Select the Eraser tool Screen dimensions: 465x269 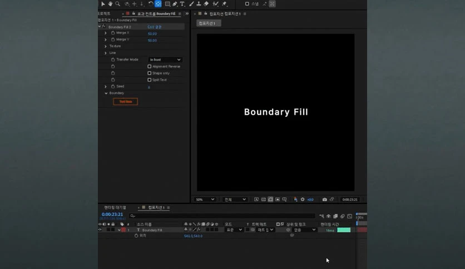206,4
